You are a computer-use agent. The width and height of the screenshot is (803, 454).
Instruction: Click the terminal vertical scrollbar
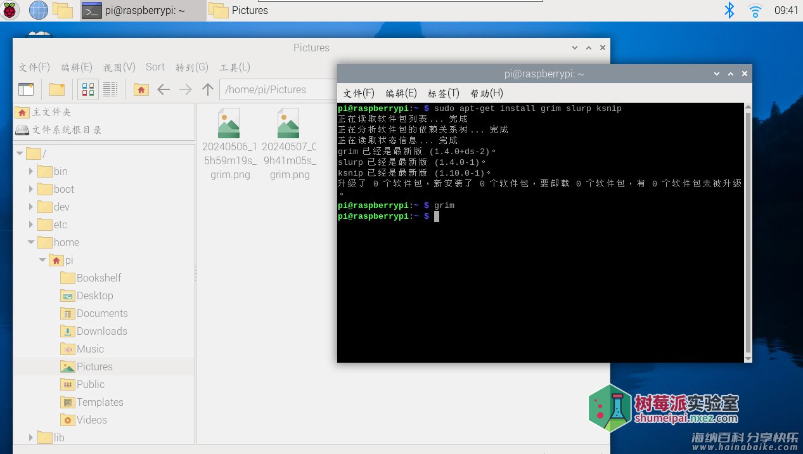tap(748, 233)
